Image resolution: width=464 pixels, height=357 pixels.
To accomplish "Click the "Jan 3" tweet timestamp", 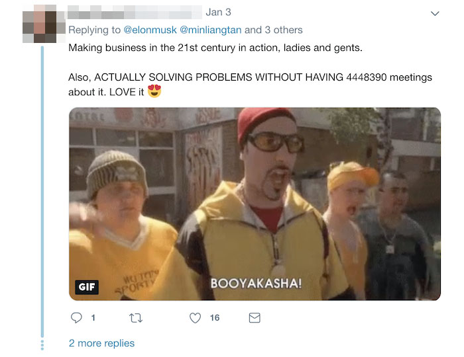I will tap(218, 12).
